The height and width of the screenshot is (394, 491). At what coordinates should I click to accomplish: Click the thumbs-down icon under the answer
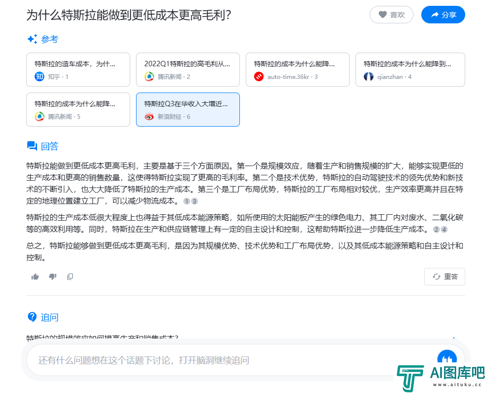(53, 277)
